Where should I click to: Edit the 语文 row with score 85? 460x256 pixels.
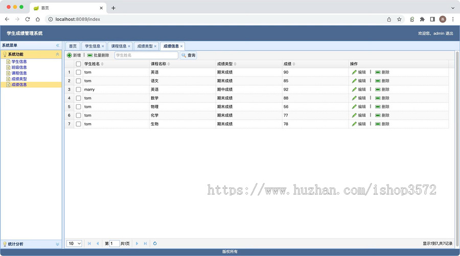coord(359,81)
